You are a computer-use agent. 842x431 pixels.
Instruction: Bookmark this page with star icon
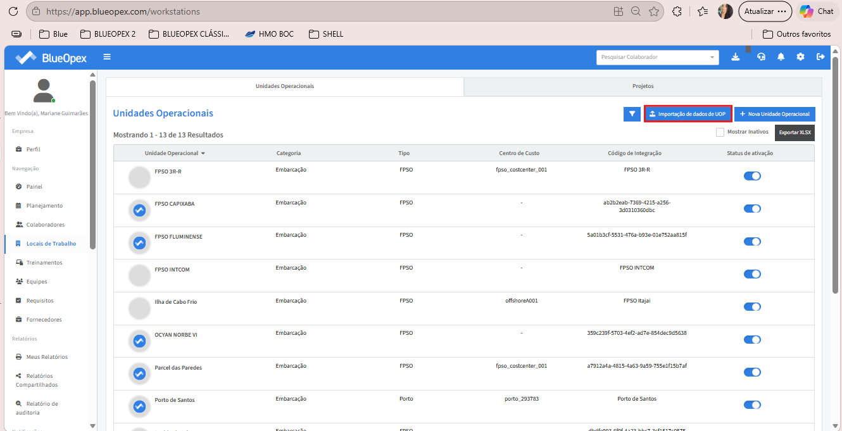[654, 11]
